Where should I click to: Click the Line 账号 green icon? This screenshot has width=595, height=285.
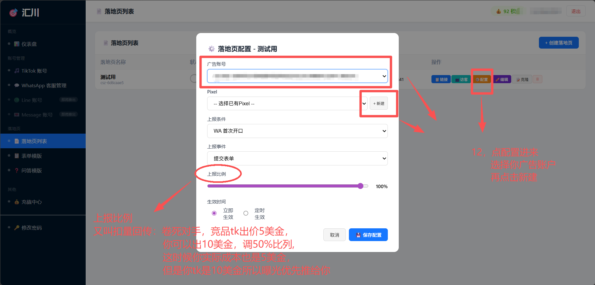tap(17, 100)
